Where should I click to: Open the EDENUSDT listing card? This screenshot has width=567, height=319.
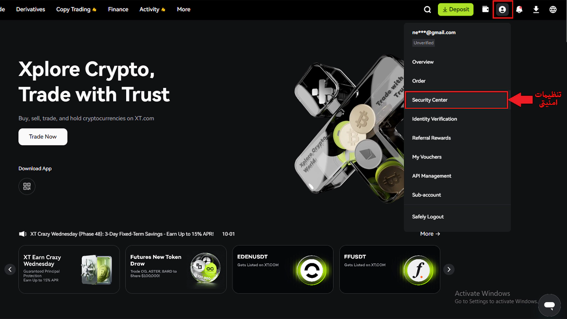[283, 269]
